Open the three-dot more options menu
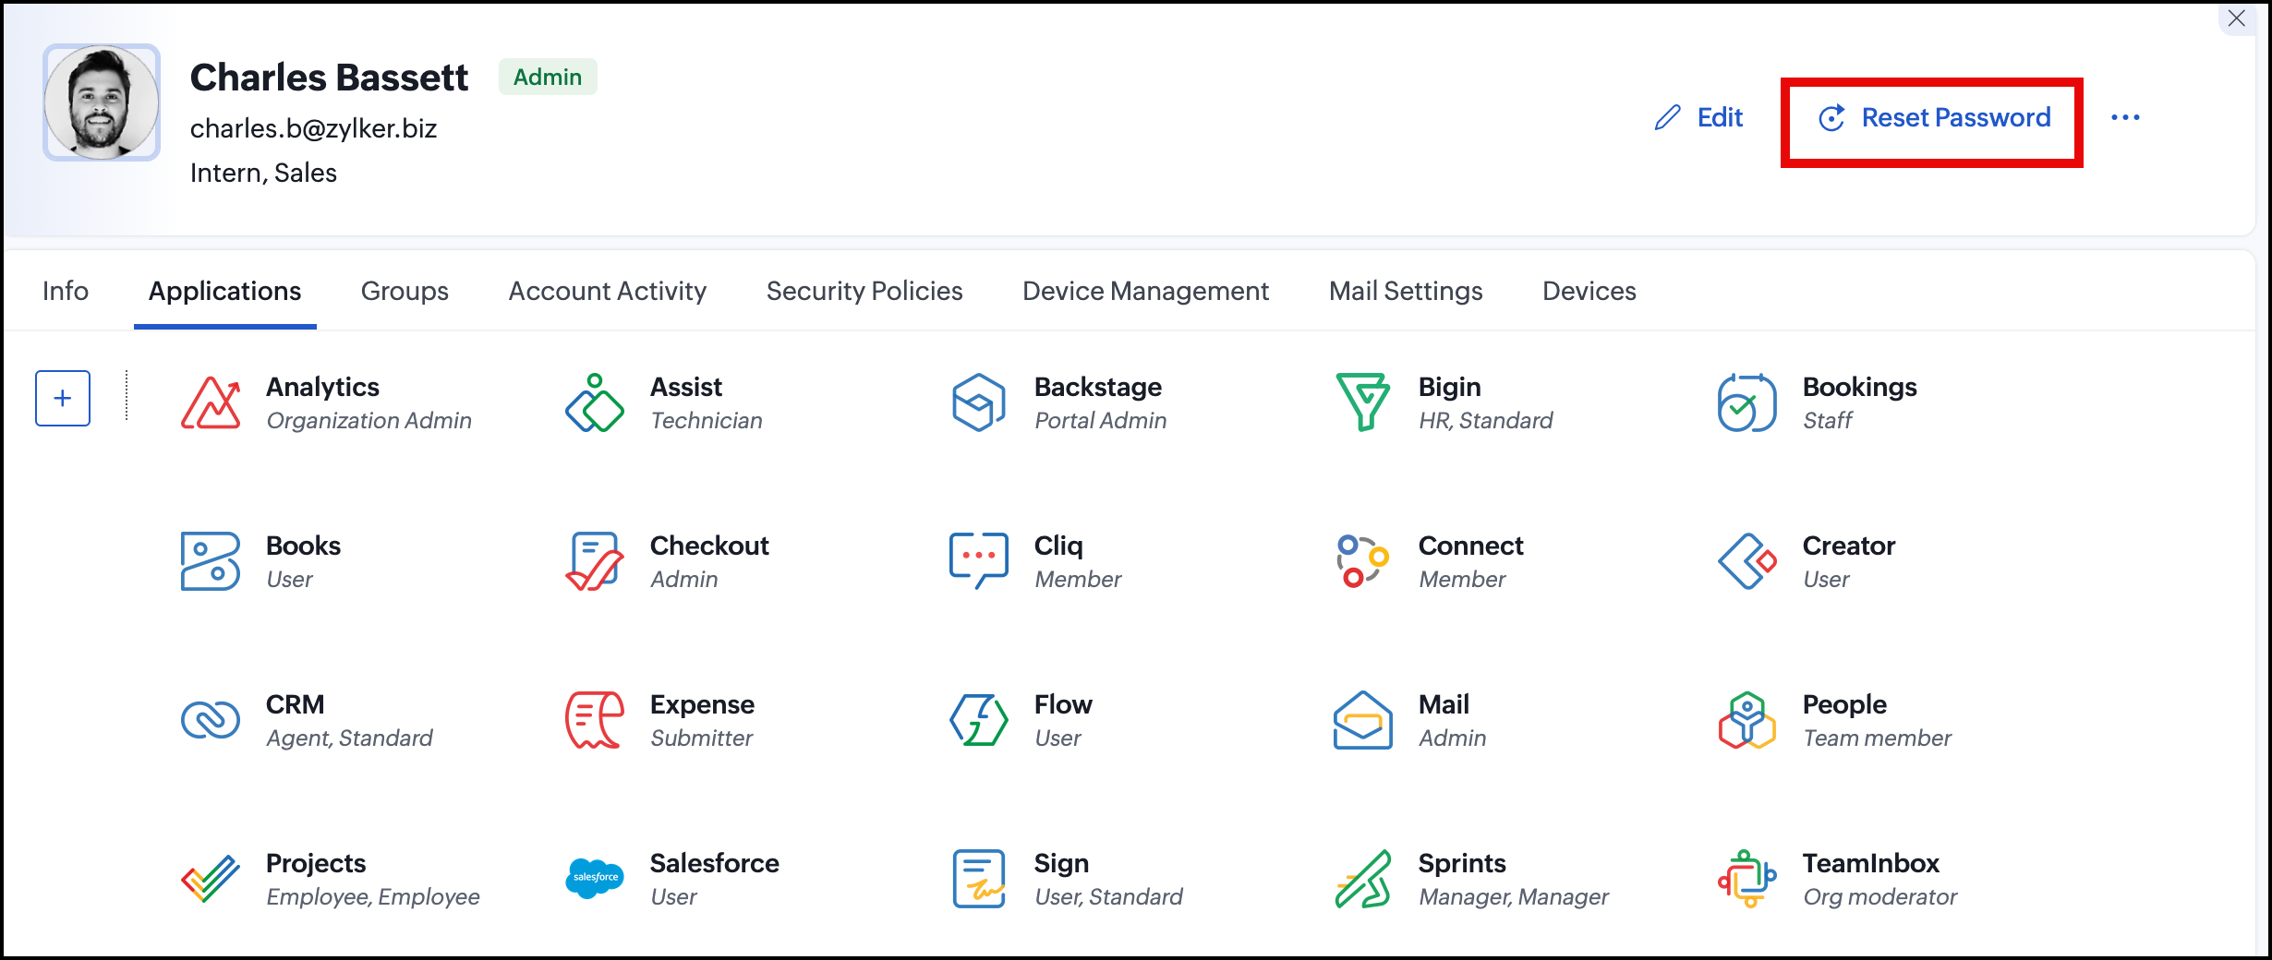2272x960 pixels. [2125, 117]
